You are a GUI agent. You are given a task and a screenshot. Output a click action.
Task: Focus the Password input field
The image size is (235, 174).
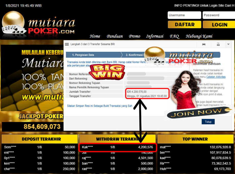pyautogui.click(x=219, y=15)
